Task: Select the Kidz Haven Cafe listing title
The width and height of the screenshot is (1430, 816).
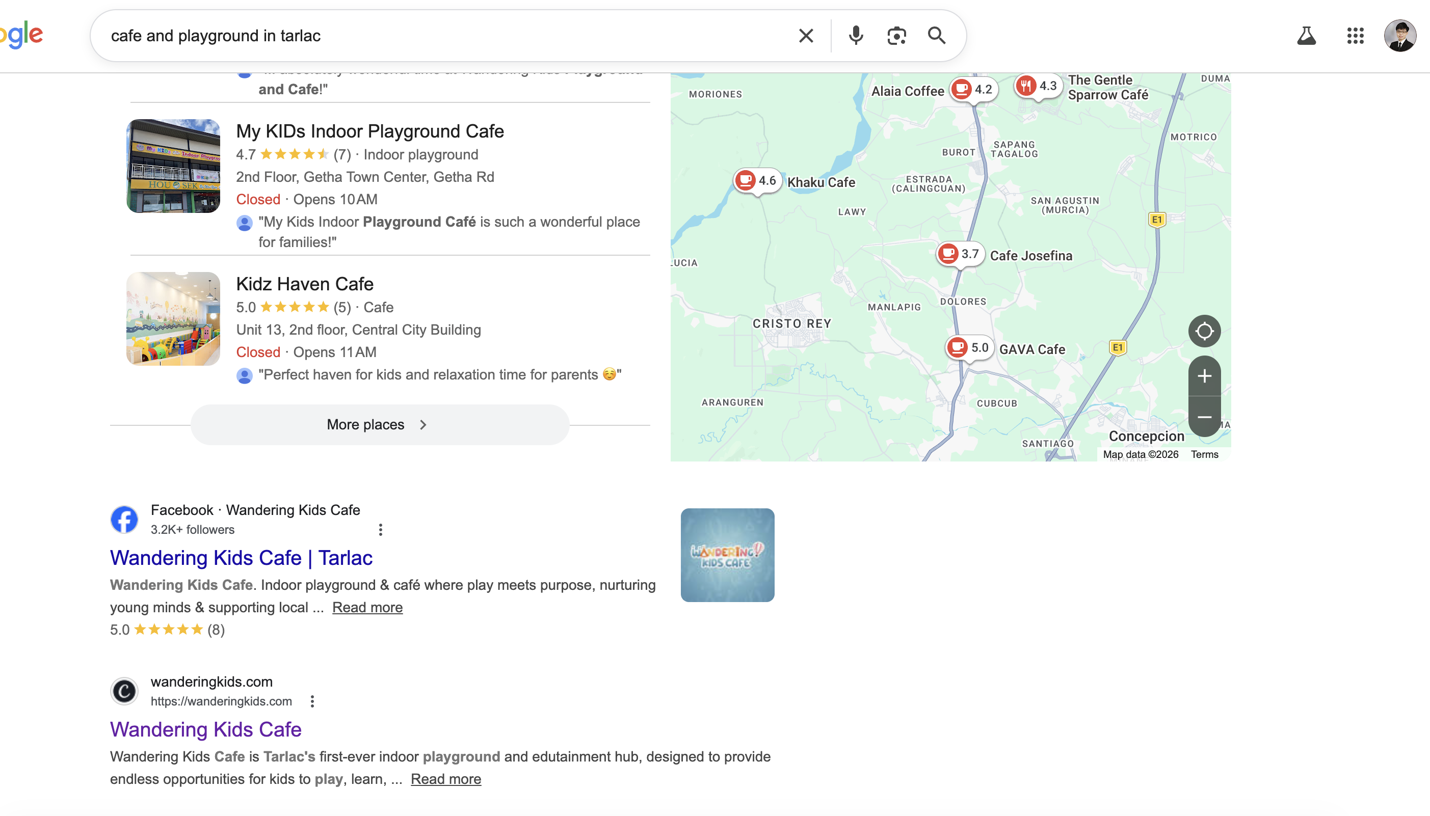Action: (x=304, y=284)
